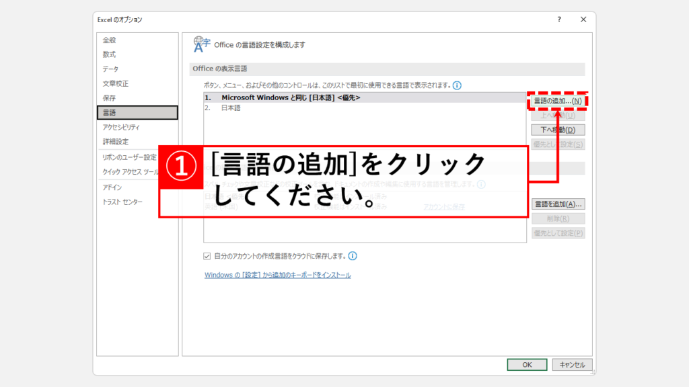Image resolution: width=689 pixels, height=387 pixels.
Task: Click 言語を追加(A)... button
Action: click(x=558, y=204)
